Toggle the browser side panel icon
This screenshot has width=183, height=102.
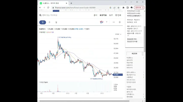tap(127, 8)
